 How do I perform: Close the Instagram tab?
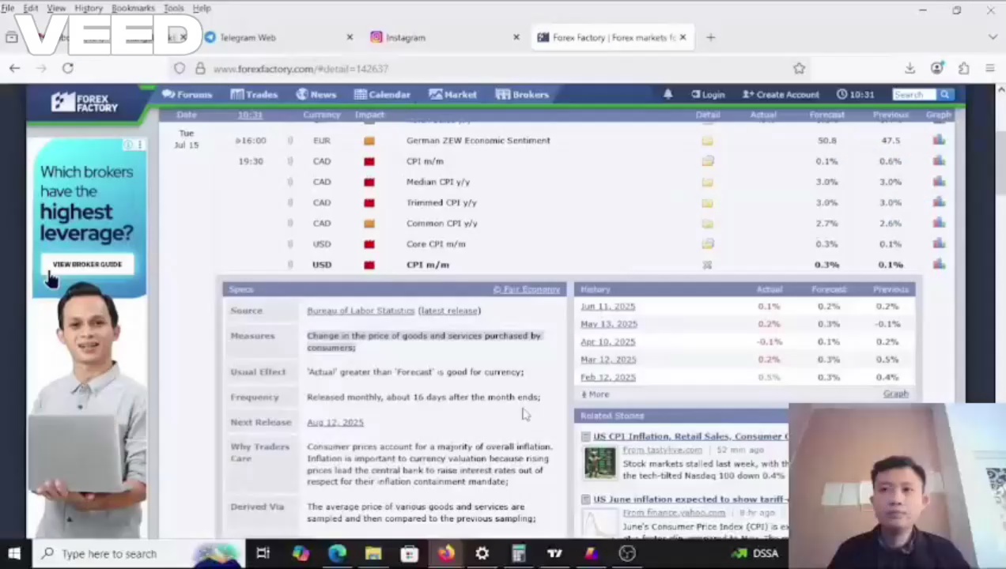[516, 37]
